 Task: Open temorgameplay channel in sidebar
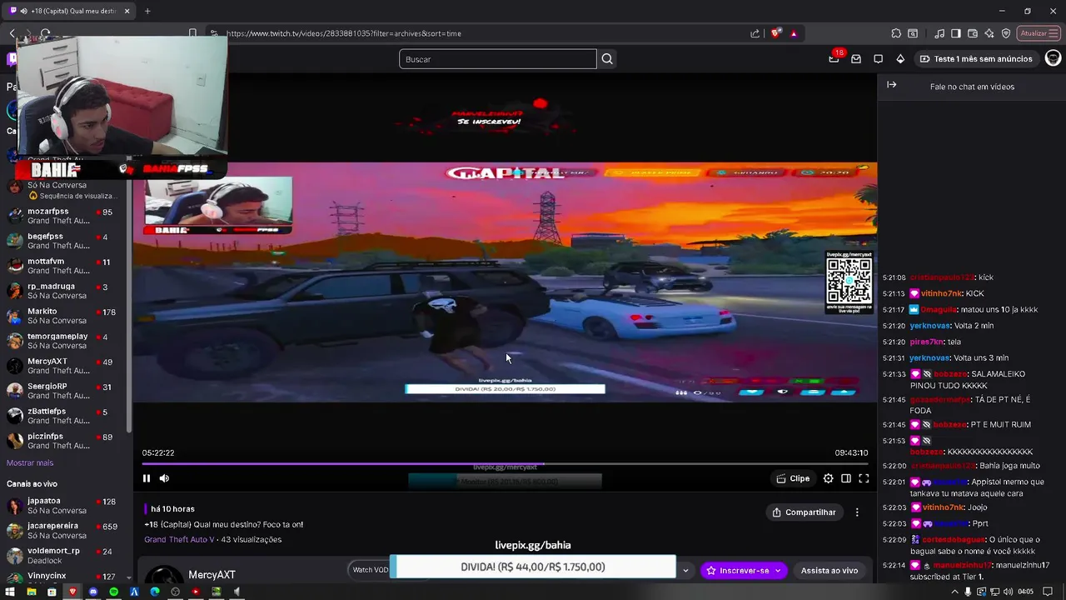pyautogui.click(x=66, y=342)
